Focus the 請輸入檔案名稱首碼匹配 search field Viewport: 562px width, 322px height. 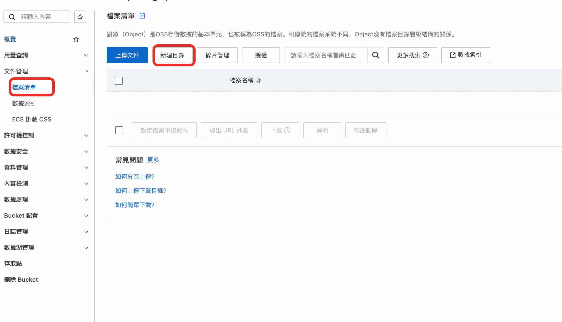click(x=325, y=55)
